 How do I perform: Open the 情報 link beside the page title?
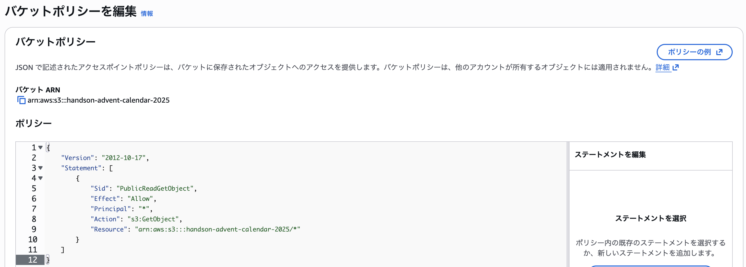(147, 13)
